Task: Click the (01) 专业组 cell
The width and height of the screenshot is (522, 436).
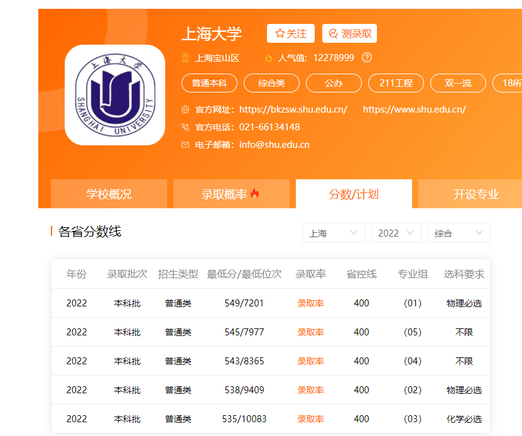Action: [x=413, y=303]
